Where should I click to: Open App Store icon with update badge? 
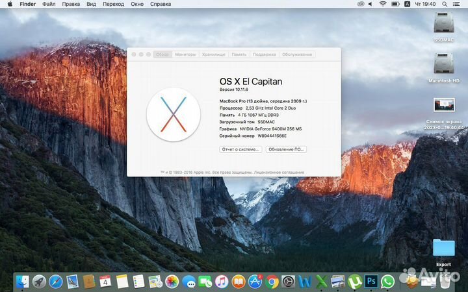pyautogui.click(x=255, y=281)
